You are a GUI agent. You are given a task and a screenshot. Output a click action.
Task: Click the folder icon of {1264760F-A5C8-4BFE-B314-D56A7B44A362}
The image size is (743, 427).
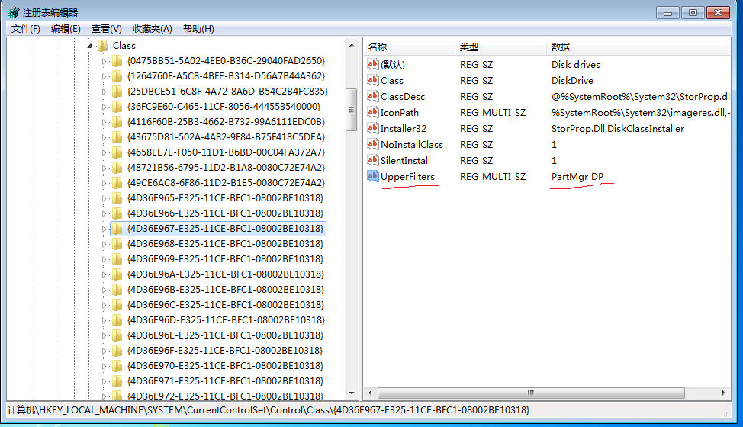point(117,76)
